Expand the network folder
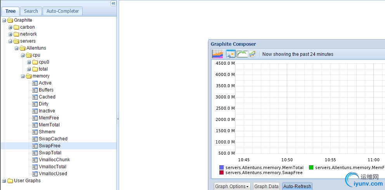 coord(10,35)
